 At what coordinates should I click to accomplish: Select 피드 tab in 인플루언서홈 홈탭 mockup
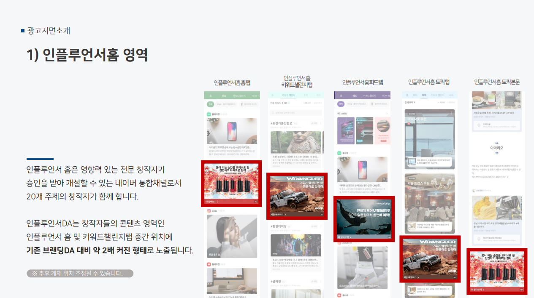pyautogui.click(x=224, y=96)
